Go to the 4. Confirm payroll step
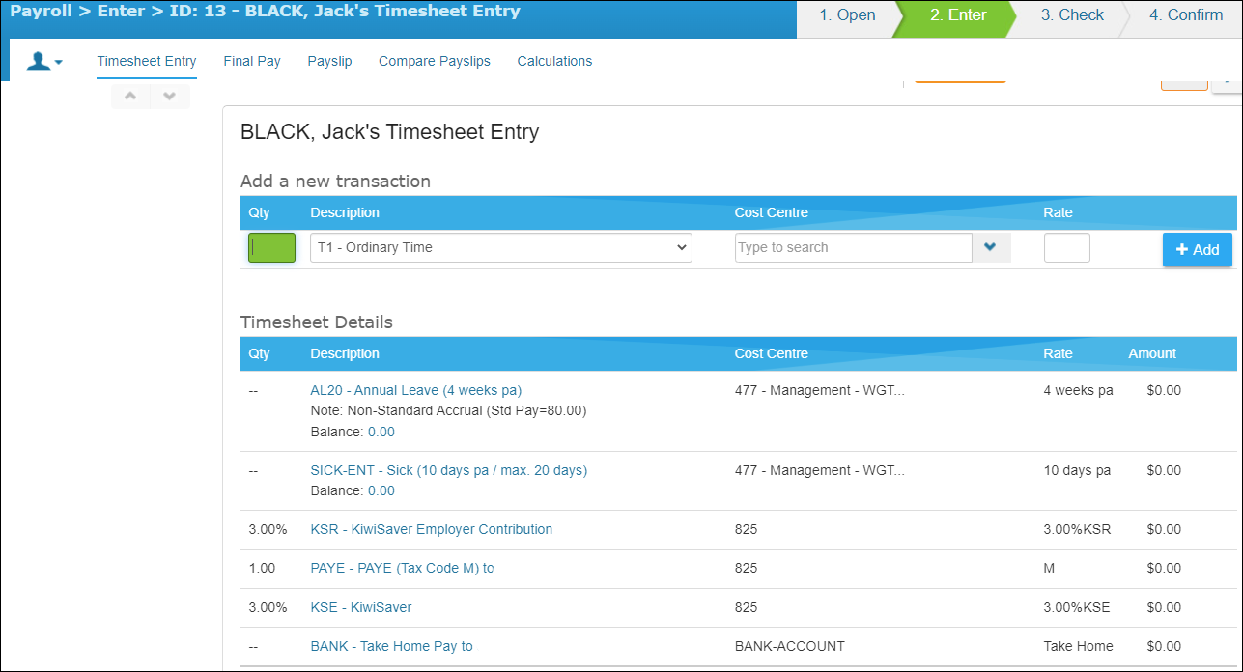This screenshot has width=1243, height=672. pyautogui.click(x=1186, y=15)
